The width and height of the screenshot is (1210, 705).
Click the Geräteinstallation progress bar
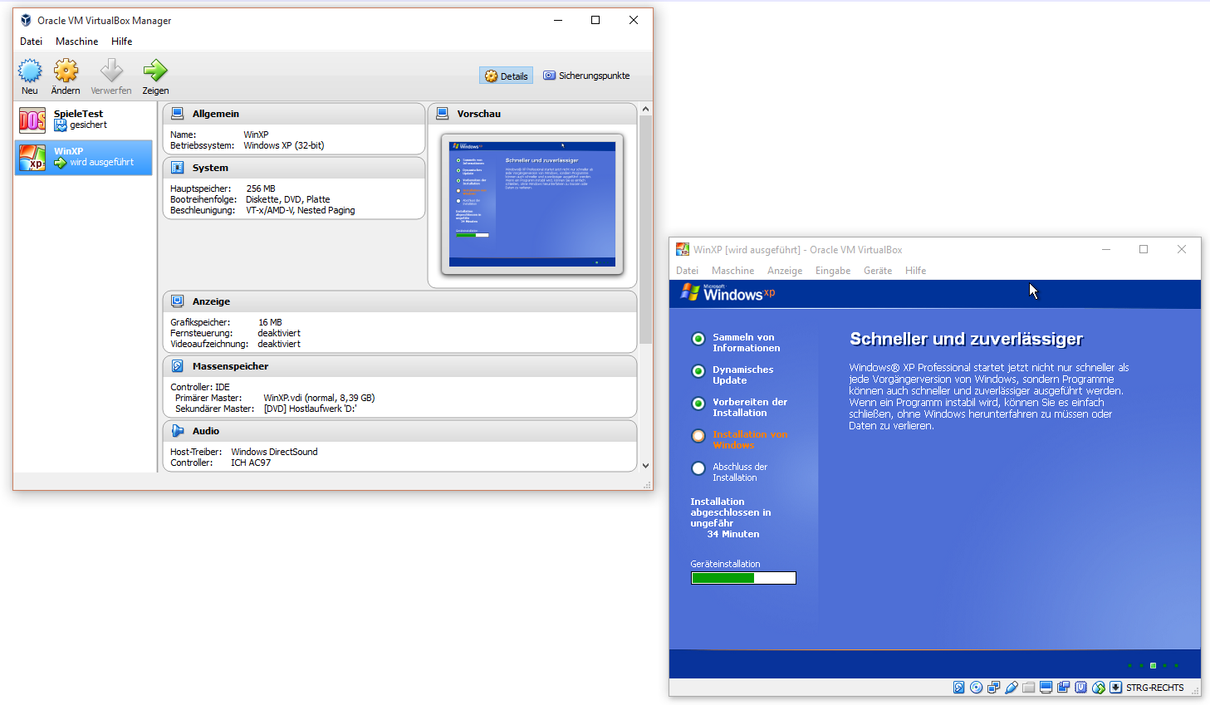pyautogui.click(x=743, y=578)
